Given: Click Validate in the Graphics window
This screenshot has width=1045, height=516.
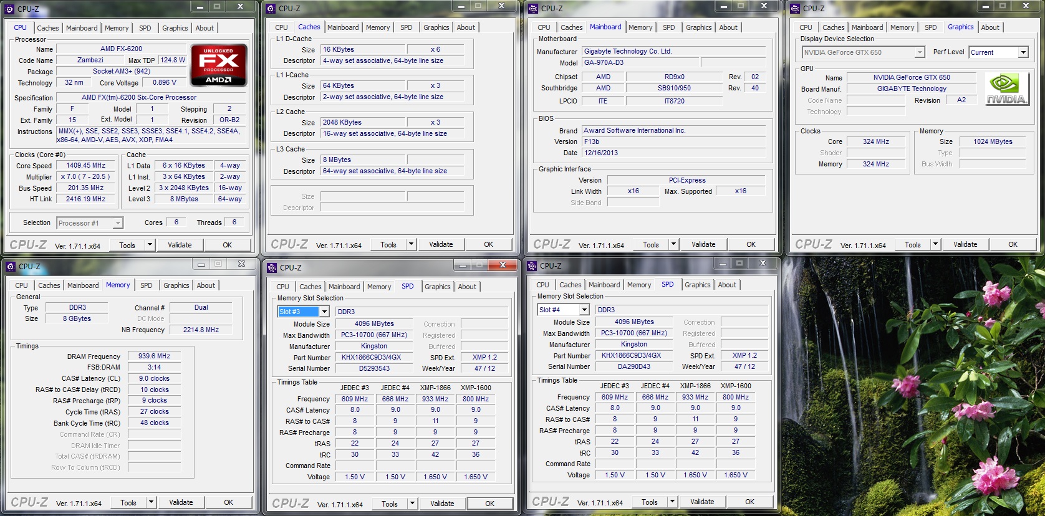Looking at the screenshot, I should [x=965, y=244].
